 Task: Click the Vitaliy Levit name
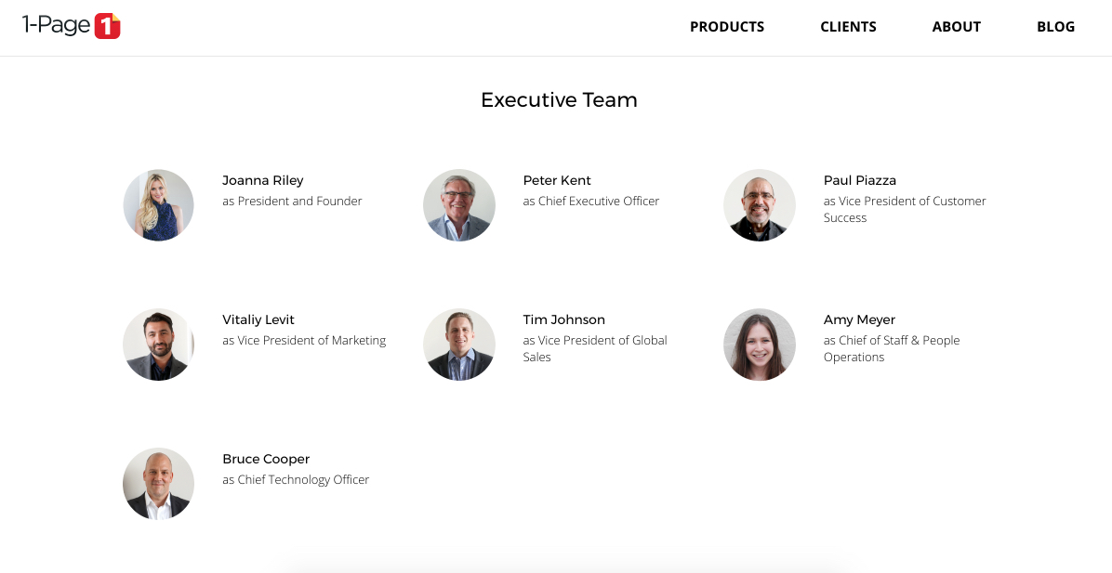pos(258,320)
